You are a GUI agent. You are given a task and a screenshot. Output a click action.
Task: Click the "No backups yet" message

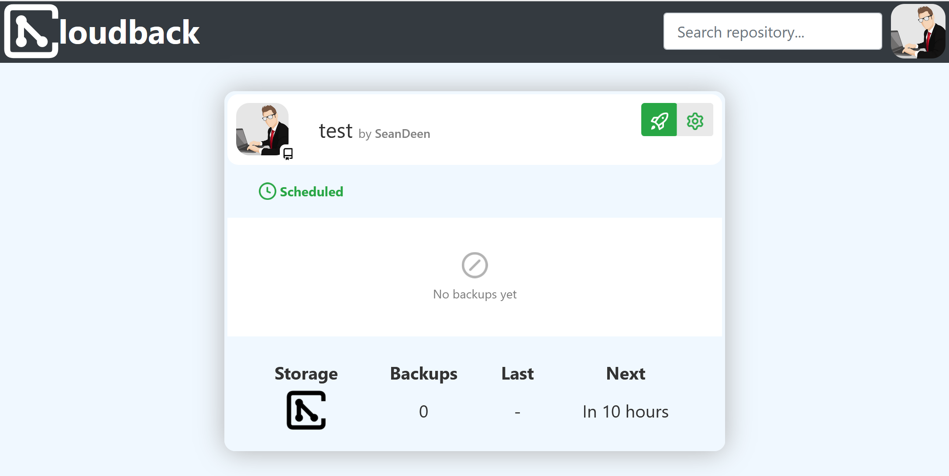click(474, 294)
